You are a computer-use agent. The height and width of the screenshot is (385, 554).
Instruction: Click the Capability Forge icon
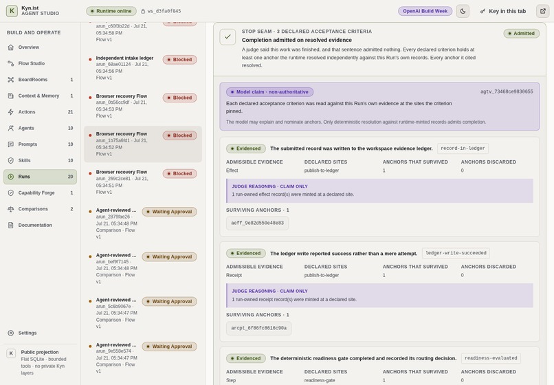(x=11, y=193)
